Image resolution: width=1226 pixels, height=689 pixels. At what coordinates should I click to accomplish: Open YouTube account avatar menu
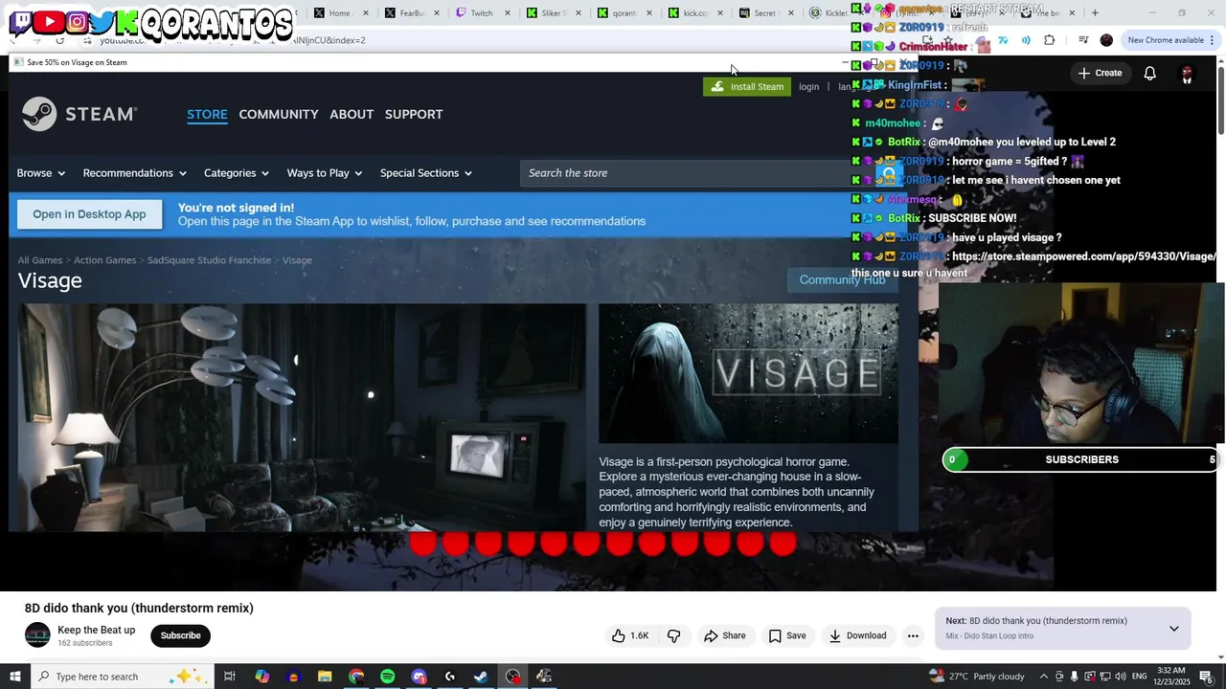(x=1187, y=74)
